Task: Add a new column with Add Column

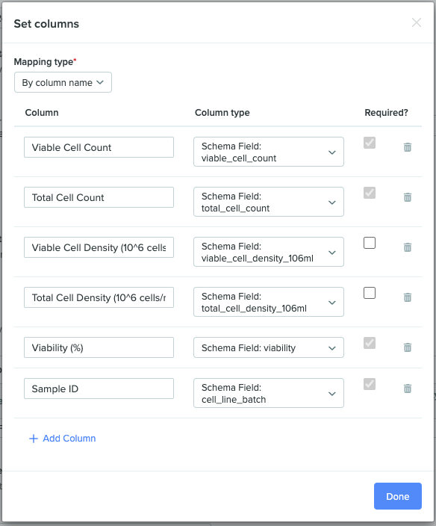Action: 63,439
